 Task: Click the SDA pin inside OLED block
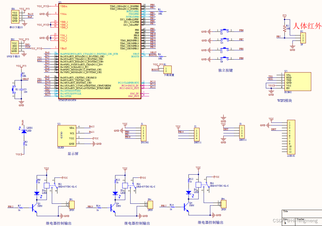click(72, 128)
